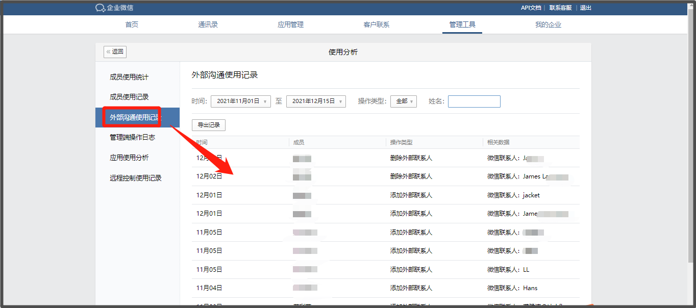This screenshot has width=696, height=308.
Task: Open the 应用管理 tab
Action: [290, 24]
